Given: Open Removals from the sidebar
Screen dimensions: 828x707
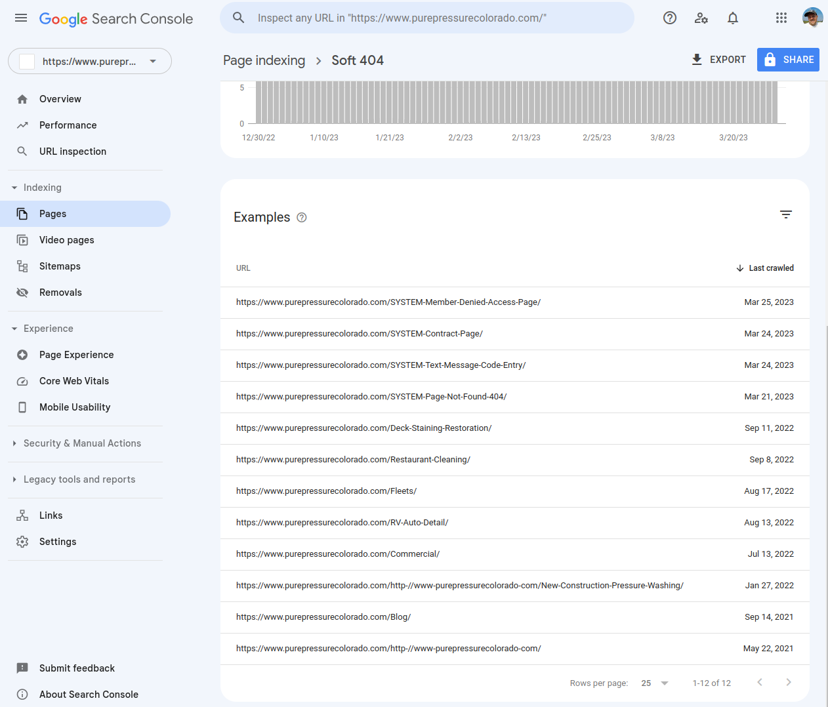Looking at the screenshot, I should (x=85, y=293).
